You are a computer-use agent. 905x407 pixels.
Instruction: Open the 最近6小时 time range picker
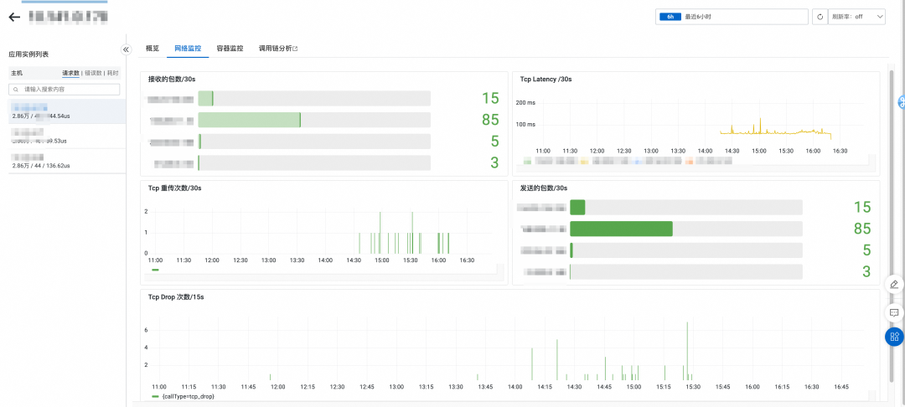732,17
